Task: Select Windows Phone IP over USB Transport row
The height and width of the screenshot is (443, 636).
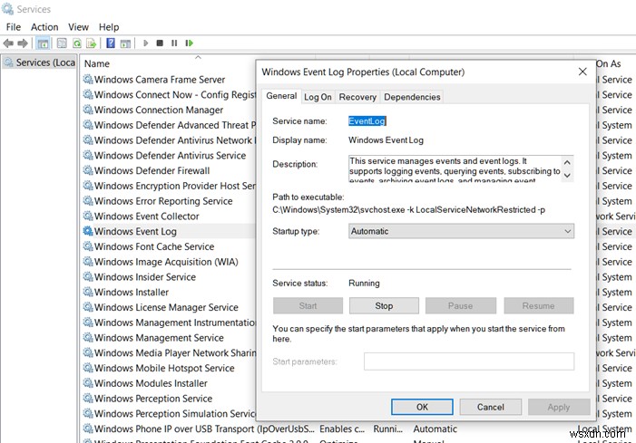Action: coord(199,429)
